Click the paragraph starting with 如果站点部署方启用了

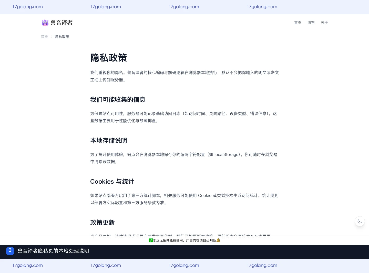184,199
